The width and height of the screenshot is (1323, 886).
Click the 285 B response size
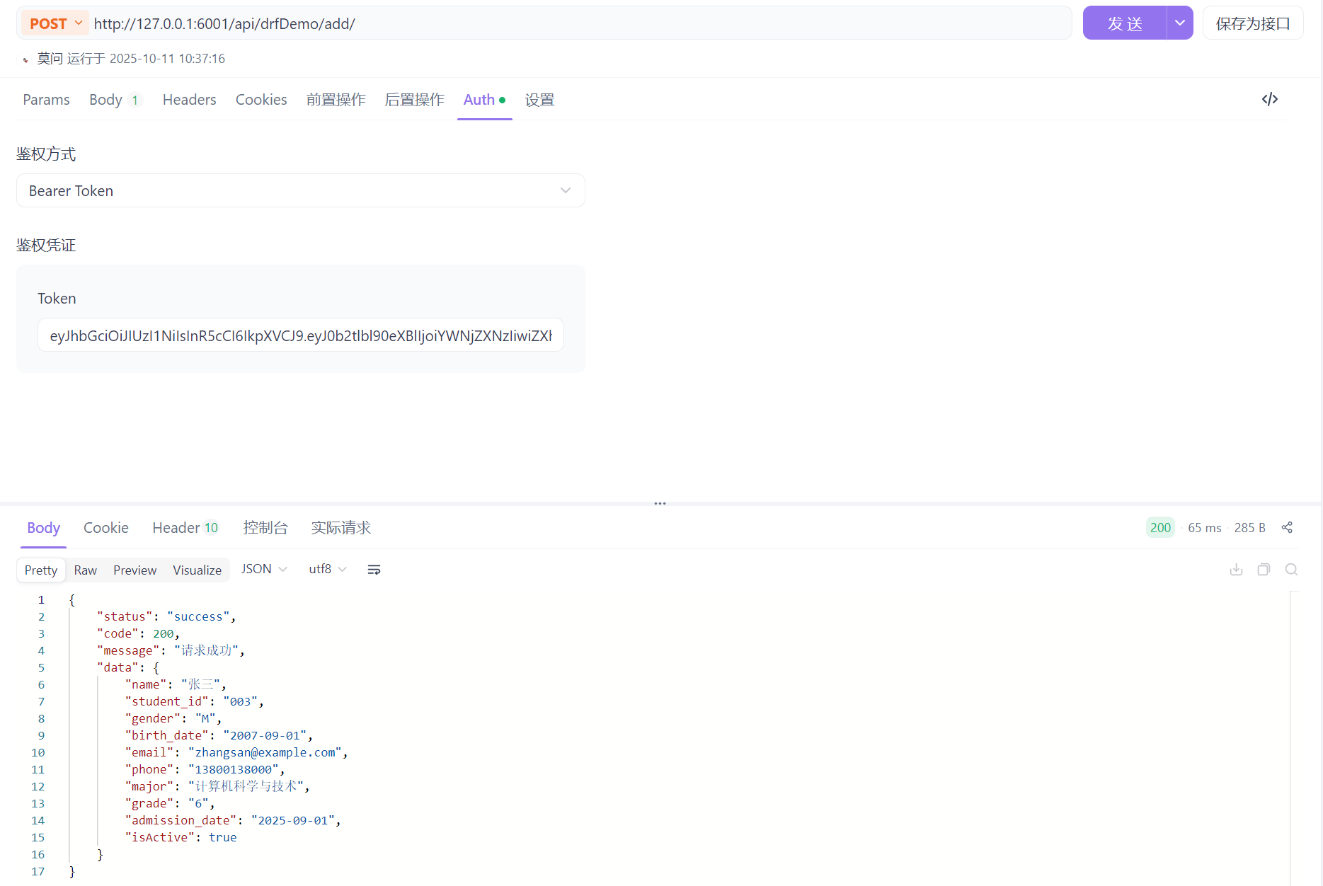click(x=1249, y=528)
